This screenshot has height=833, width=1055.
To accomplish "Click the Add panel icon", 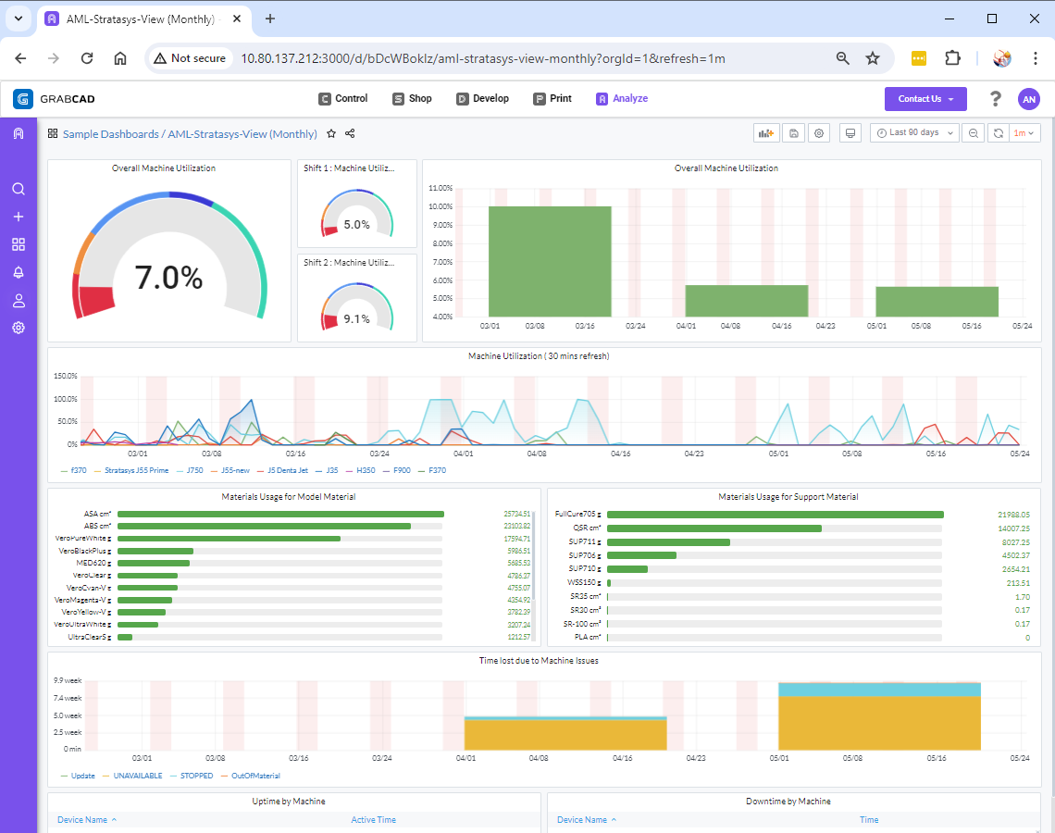I will (x=766, y=133).
